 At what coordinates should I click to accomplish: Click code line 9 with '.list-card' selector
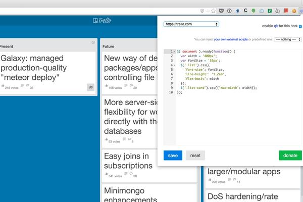click(x=219, y=88)
